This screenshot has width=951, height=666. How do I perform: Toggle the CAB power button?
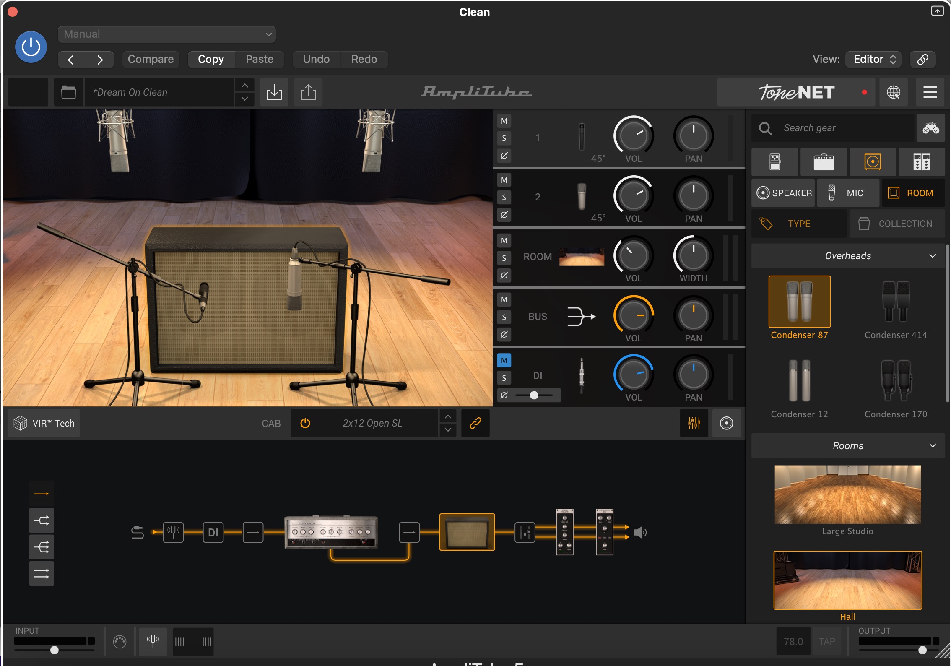[x=305, y=423]
